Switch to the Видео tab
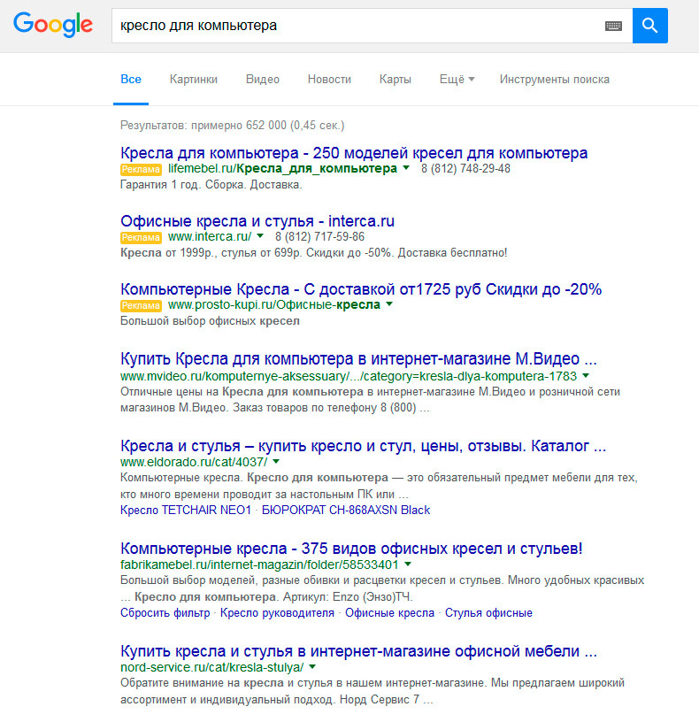The width and height of the screenshot is (699, 722). 263,80
